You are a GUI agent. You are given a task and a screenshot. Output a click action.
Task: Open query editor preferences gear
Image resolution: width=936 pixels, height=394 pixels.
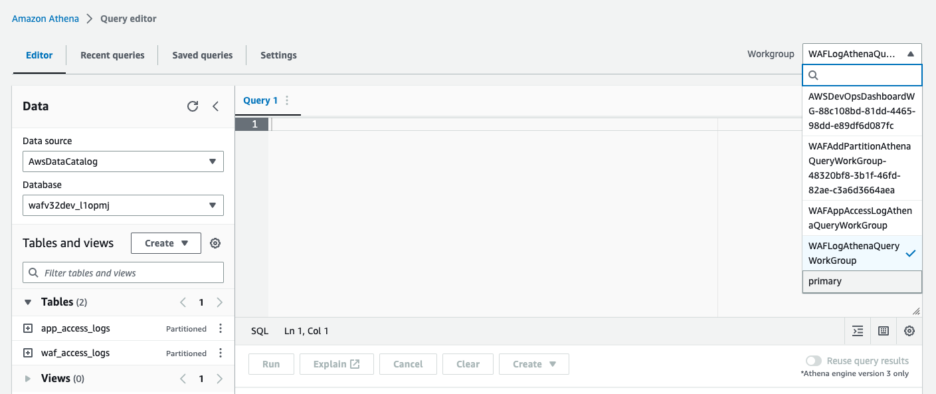909,330
